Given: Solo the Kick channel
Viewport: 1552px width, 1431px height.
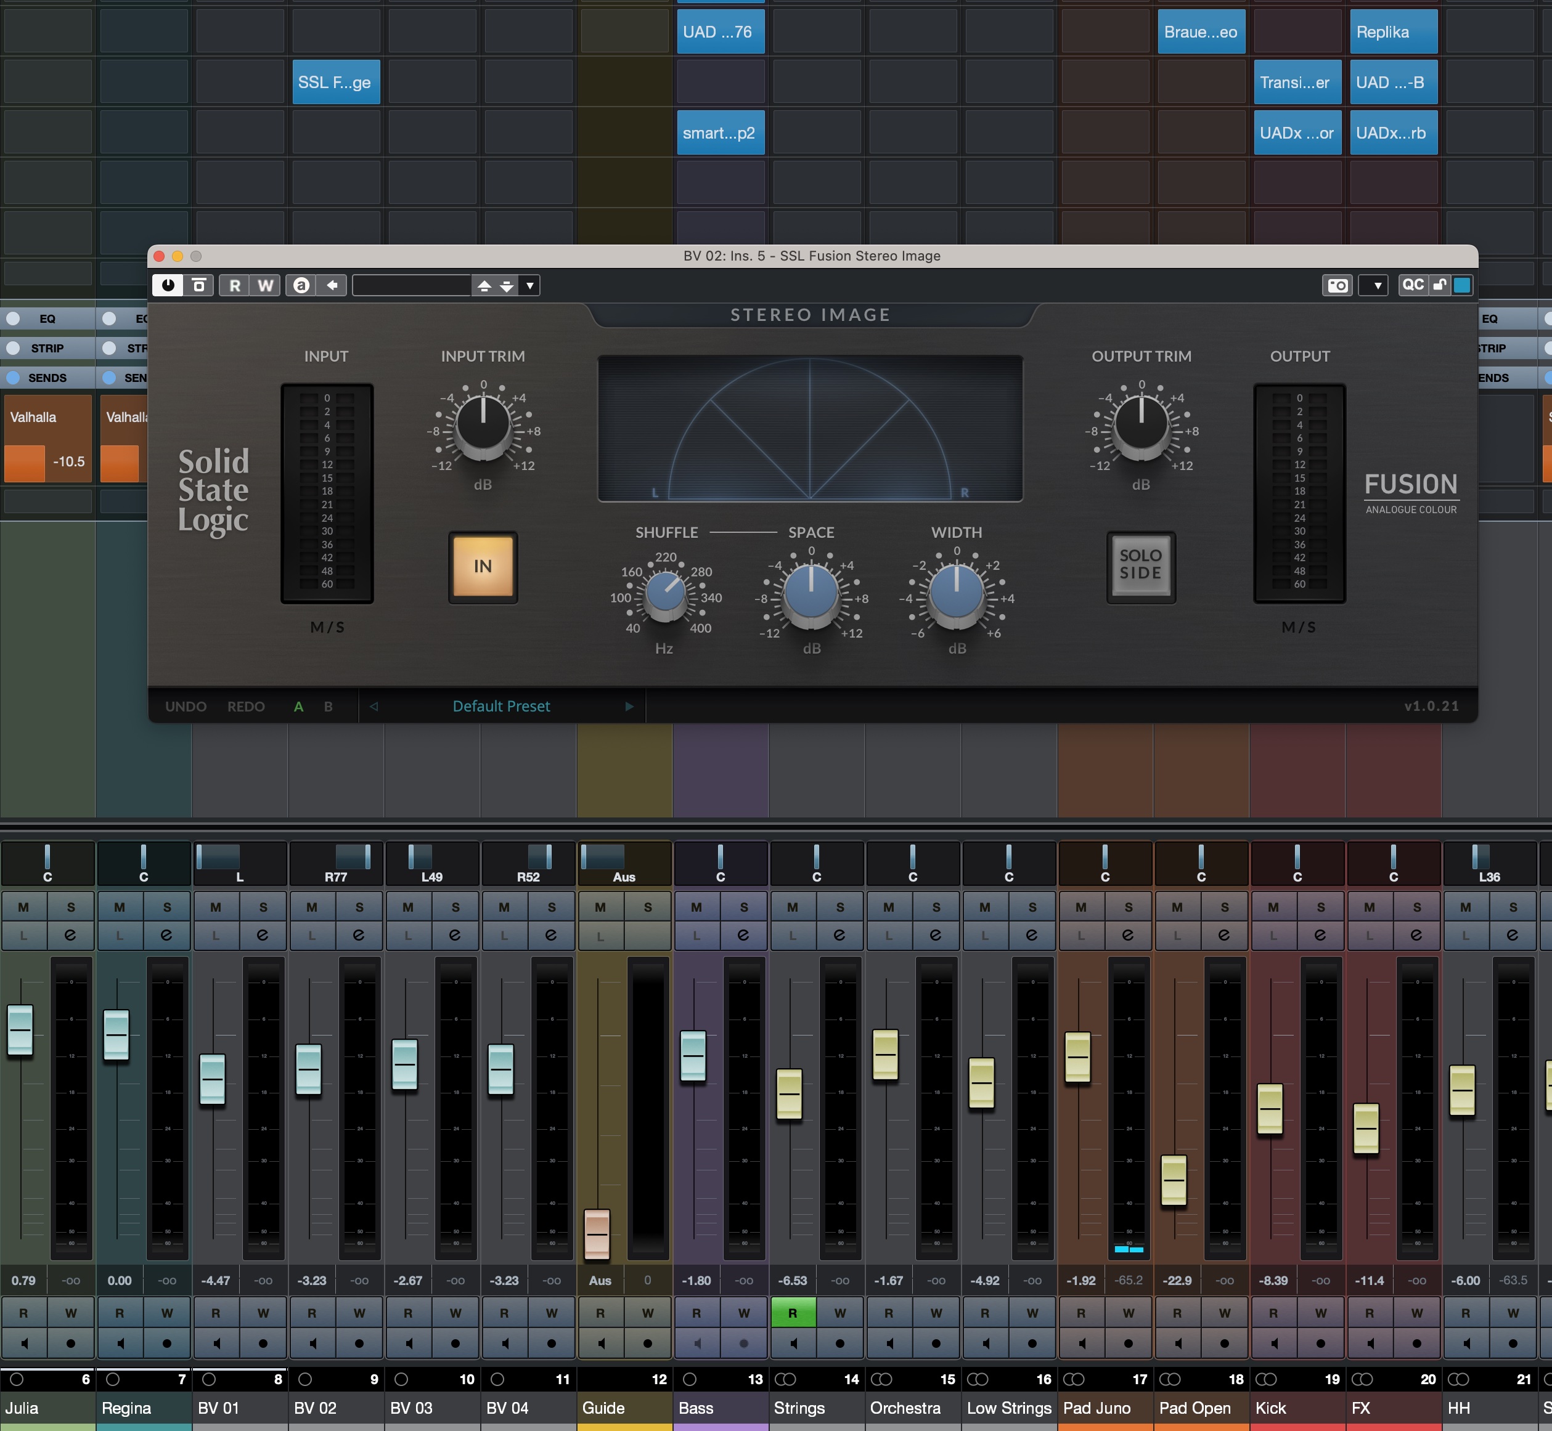Looking at the screenshot, I should click(1320, 907).
